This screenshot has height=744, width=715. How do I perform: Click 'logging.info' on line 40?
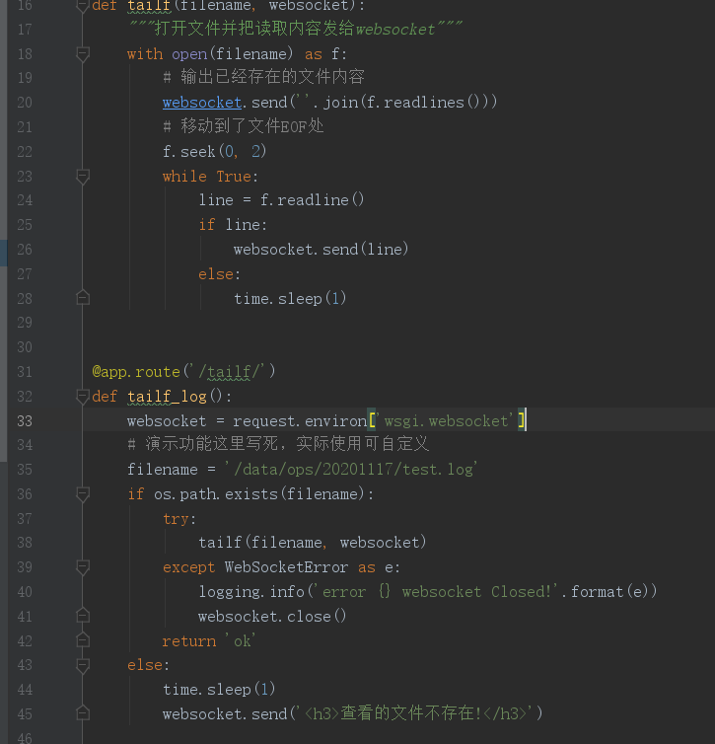(x=251, y=592)
